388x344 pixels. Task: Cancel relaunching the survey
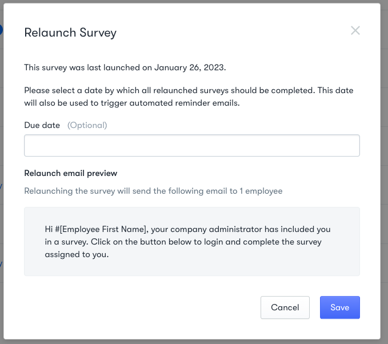[x=285, y=307]
